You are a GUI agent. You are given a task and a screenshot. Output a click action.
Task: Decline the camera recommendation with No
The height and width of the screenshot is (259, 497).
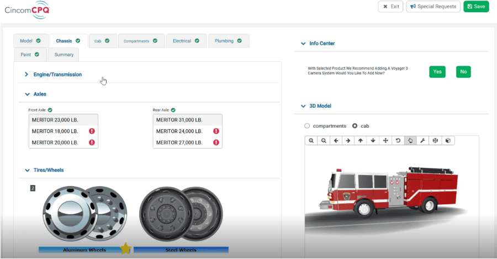click(x=463, y=72)
